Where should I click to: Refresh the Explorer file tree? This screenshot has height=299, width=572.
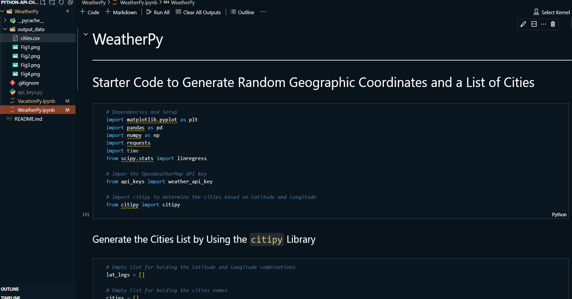point(61,2)
